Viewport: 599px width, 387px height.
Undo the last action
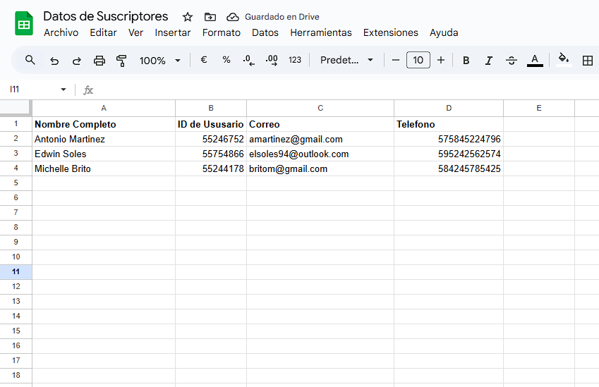point(54,61)
